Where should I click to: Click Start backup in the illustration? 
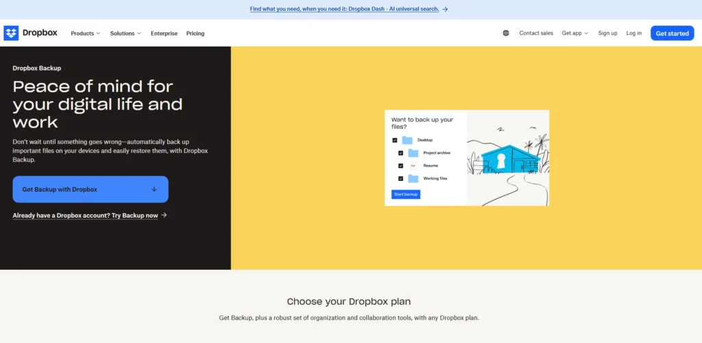click(x=406, y=194)
